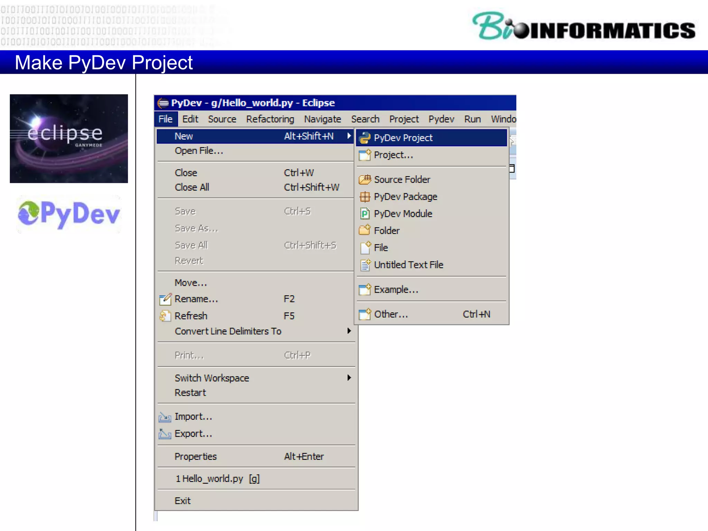This screenshot has height=531, width=708.
Task: Choose Refresh from the File menu
Action: pyautogui.click(x=255, y=316)
